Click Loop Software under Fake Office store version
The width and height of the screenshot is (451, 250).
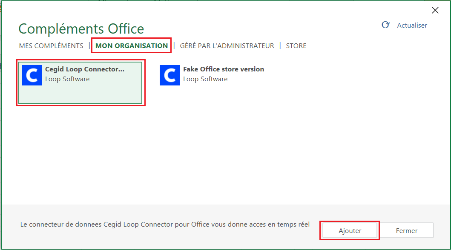coord(205,79)
